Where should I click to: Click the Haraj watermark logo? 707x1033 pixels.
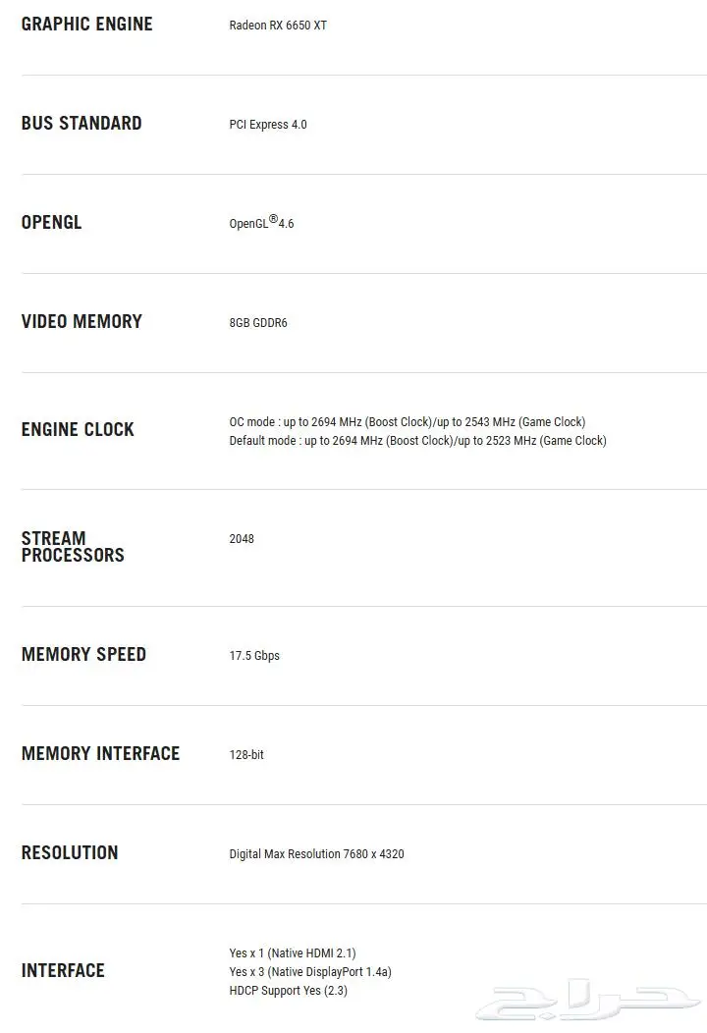click(588, 1000)
